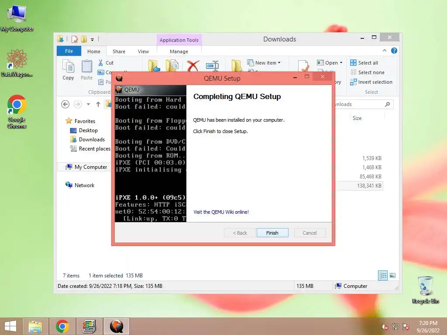Switch to the View ribbon tab

click(143, 51)
